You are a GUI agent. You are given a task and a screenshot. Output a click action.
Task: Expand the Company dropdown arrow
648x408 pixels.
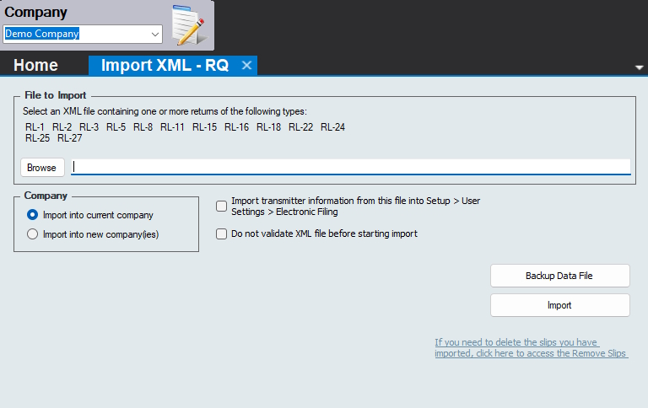point(155,34)
